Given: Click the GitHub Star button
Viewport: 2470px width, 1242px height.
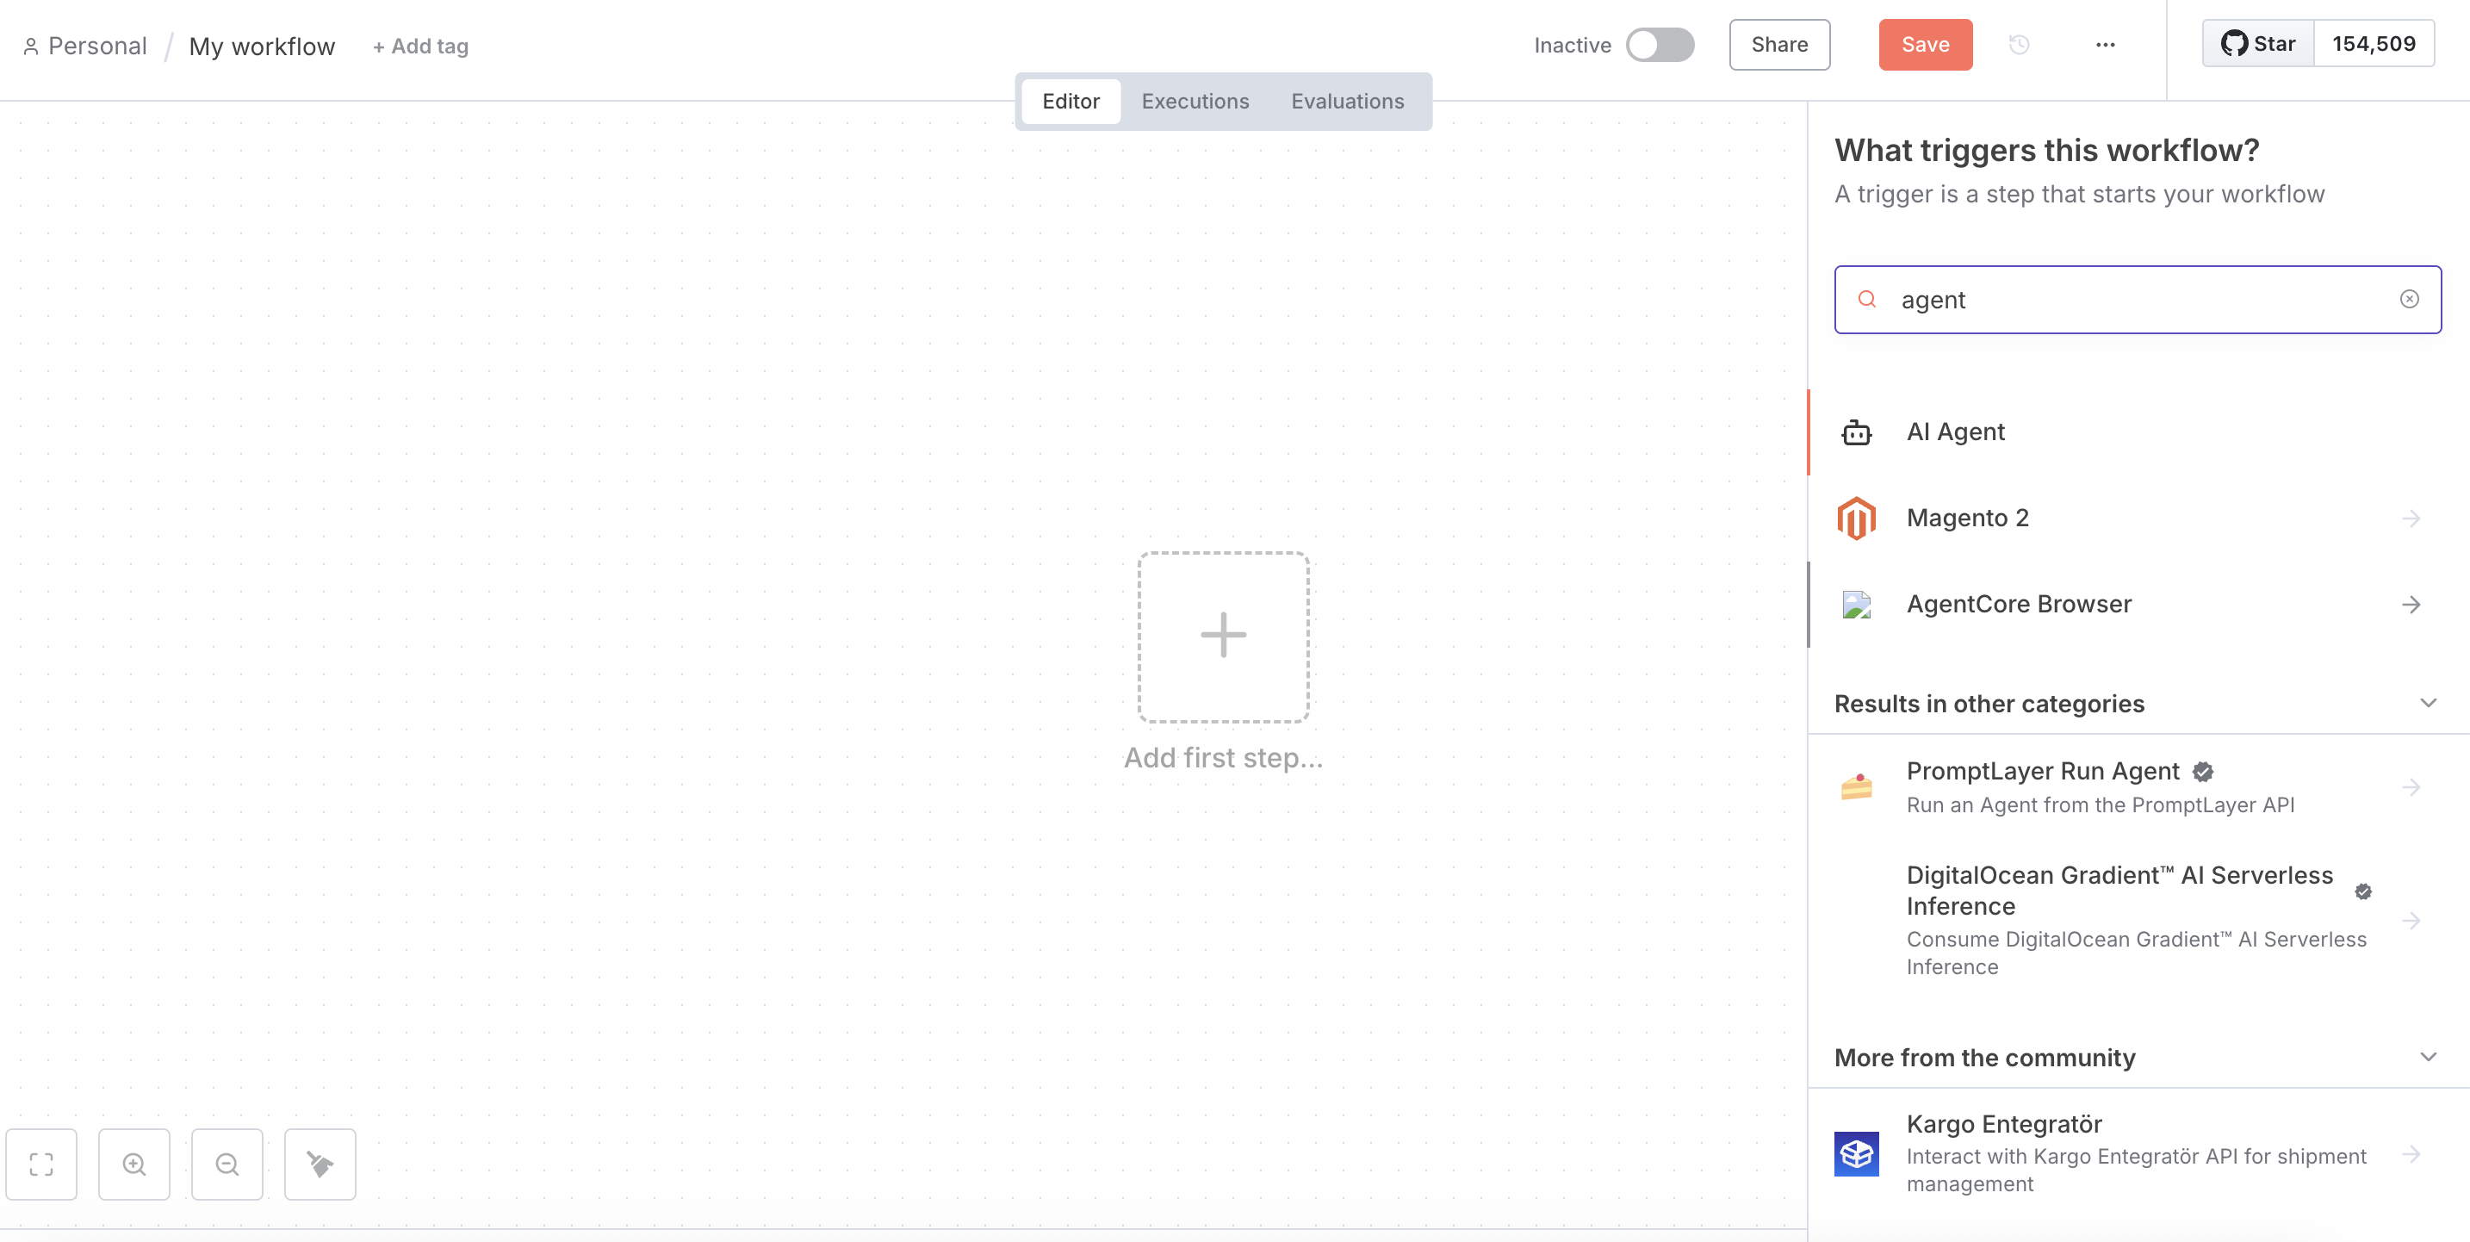Looking at the screenshot, I should [2258, 44].
